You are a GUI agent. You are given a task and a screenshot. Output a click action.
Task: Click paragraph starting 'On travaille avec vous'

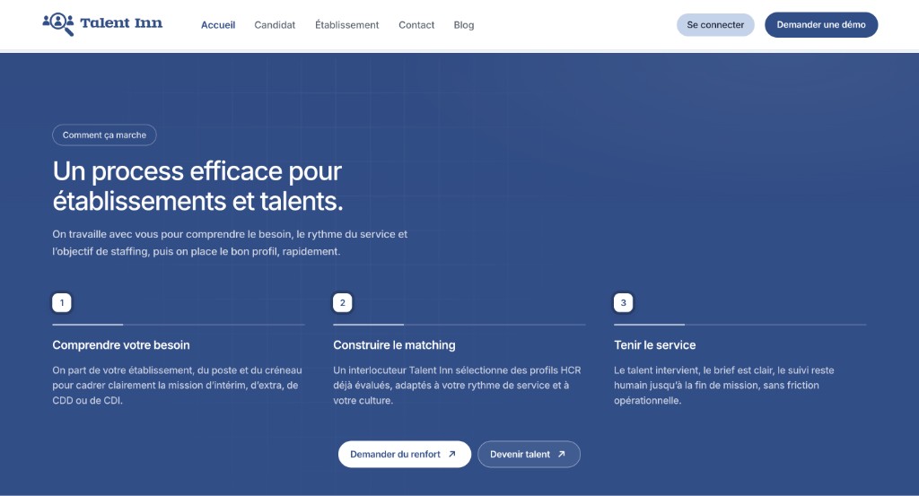point(230,242)
